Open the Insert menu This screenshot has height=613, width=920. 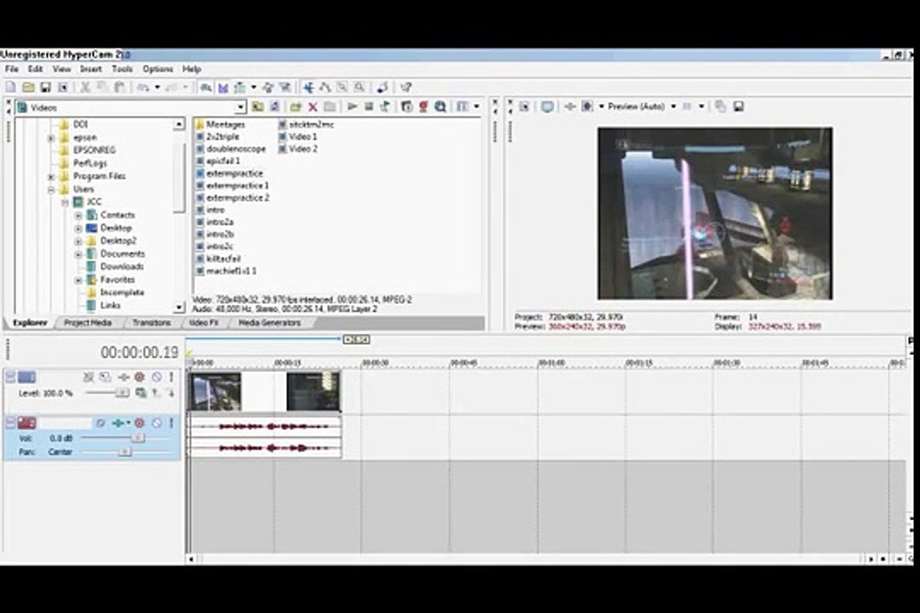(x=91, y=69)
